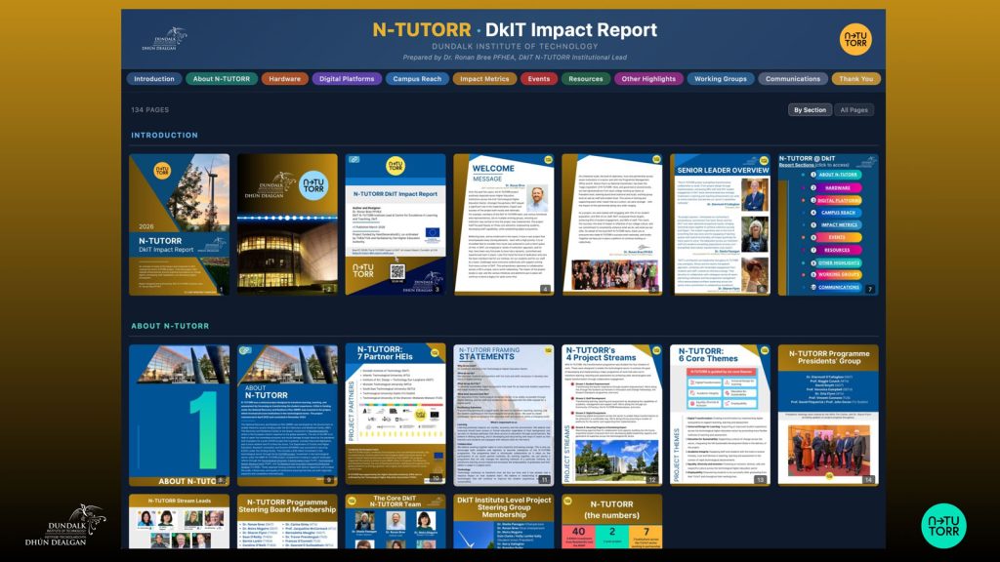Click the ABOUT N-TUTORR section heading
Screen dimensions: 1000x562
tap(170, 326)
